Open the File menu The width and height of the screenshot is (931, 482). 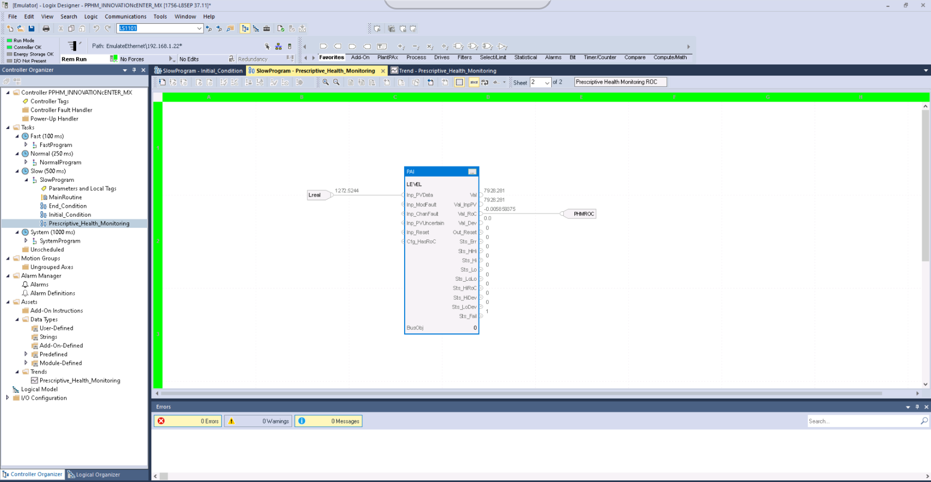point(12,16)
